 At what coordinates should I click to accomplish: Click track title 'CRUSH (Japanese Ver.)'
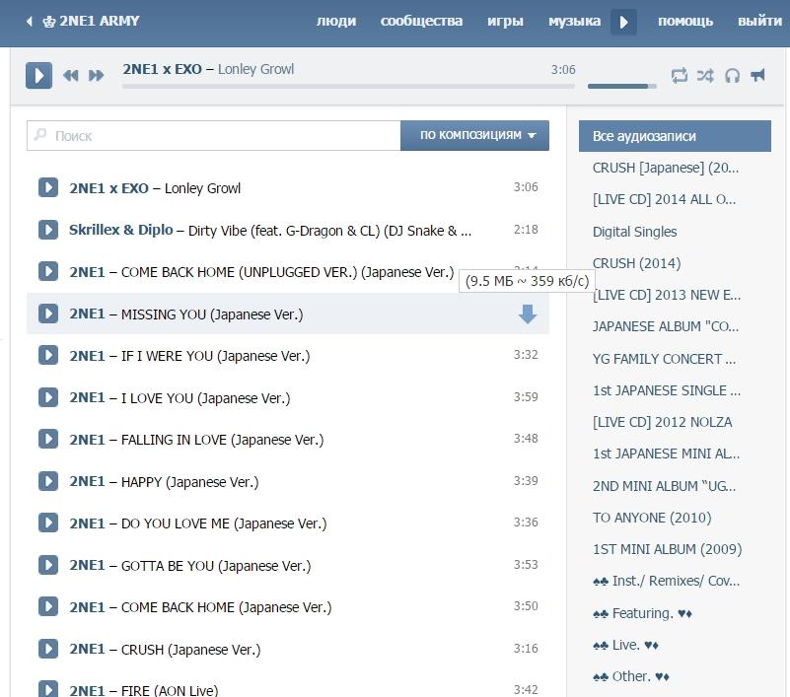(191, 650)
